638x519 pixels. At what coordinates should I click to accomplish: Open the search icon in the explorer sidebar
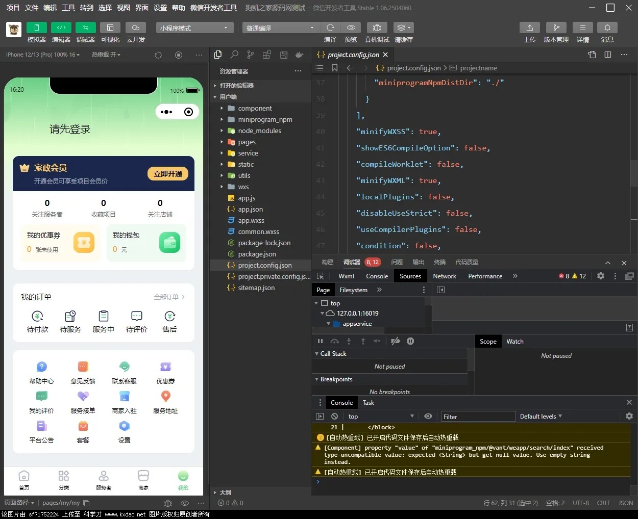pyautogui.click(x=234, y=55)
